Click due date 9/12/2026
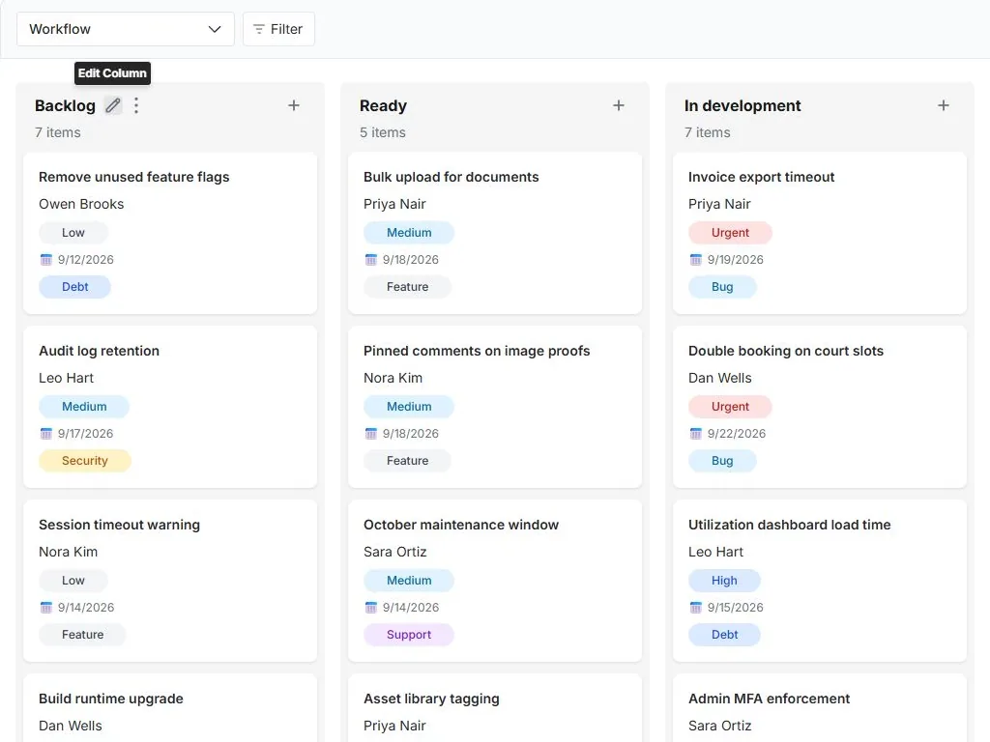990x742 pixels. tap(86, 259)
